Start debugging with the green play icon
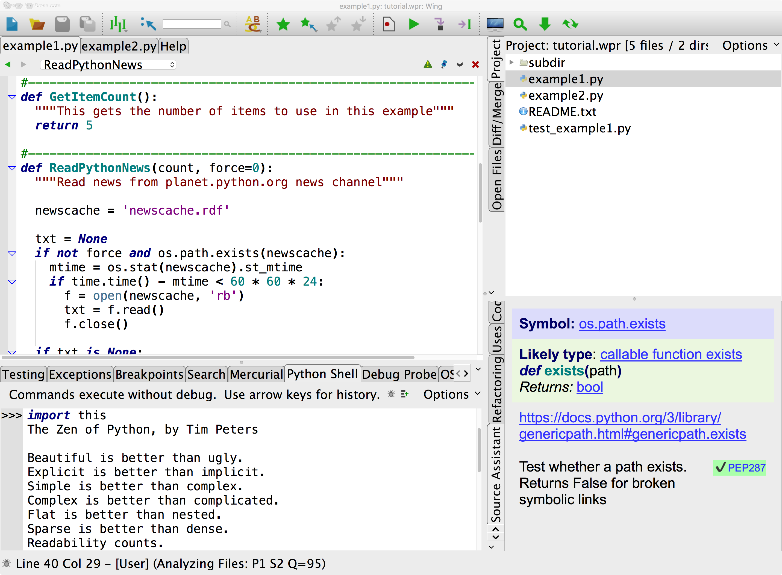The height and width of the screenshot is (575, 782). click(414, 24)
